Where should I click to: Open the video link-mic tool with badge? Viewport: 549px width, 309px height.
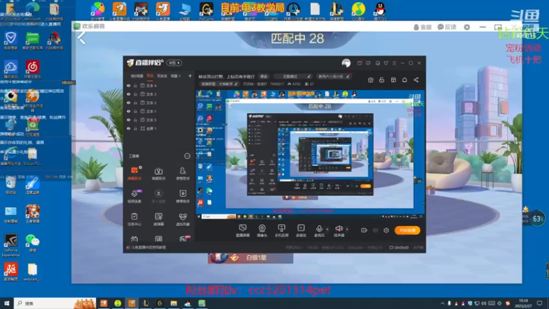135,196
